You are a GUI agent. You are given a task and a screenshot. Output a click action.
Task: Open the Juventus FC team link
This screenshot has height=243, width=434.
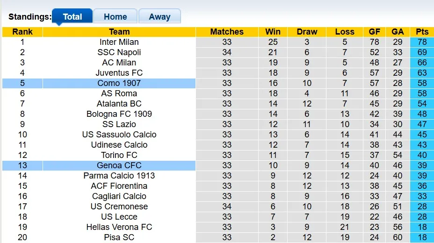pyautogui.click(x=119, y=73)
